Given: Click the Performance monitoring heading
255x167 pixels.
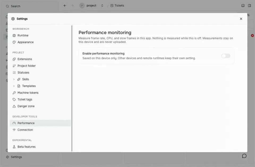Looking at the screenshot, I should pos(105,32).
